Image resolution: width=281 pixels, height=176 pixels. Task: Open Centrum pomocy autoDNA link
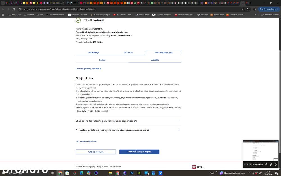click(88, 69)
